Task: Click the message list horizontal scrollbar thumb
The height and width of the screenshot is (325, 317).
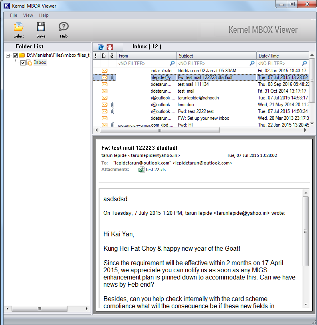Action: 160,130
